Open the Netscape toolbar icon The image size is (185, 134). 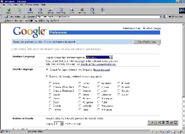point(61,11)
